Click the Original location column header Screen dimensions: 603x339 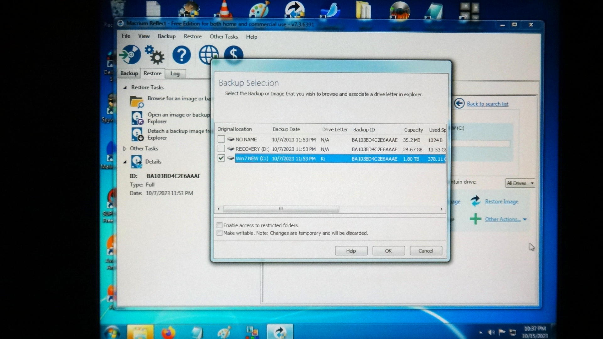tap(234, 129)
